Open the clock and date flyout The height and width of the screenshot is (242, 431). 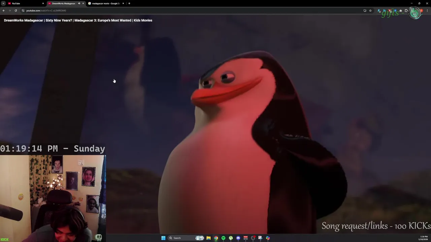(x=424, y=238)
